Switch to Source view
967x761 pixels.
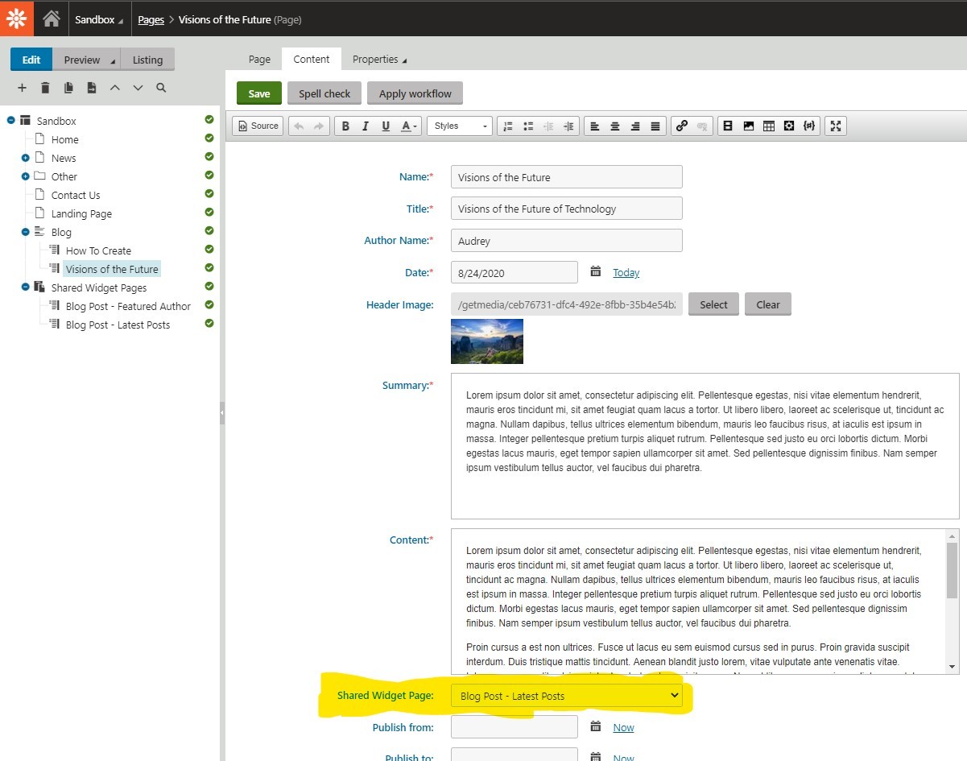(x=258, y=126)
